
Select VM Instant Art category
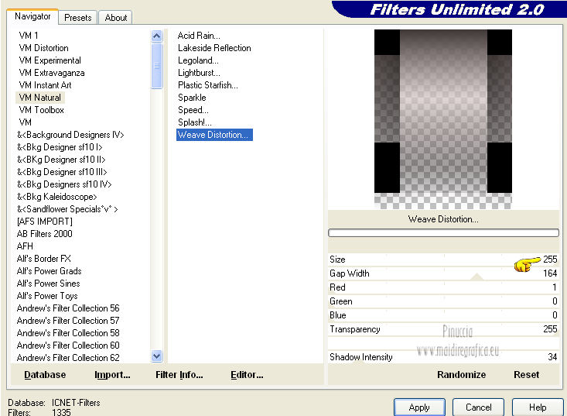point(45,85)
